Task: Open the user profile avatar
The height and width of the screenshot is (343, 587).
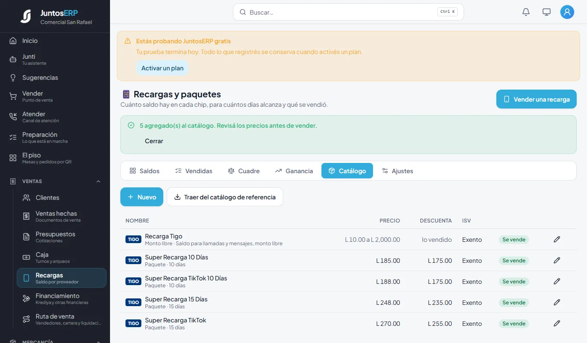Action: click(567, 12)
